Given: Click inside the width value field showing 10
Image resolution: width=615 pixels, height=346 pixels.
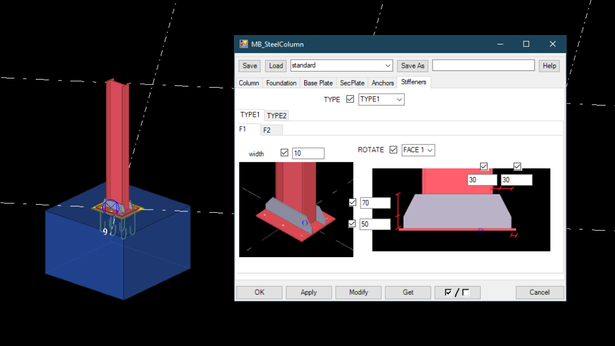Looking at the screenshot, I should pyautogui.click(x=307, y=153).
